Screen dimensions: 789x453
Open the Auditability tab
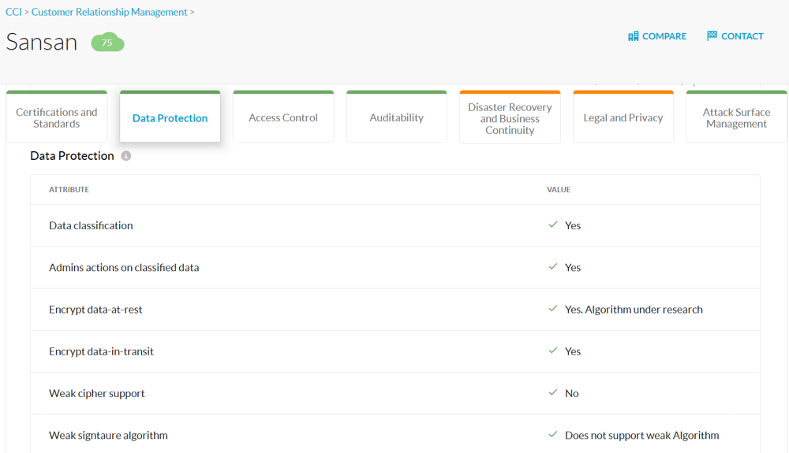pos(397,117)
